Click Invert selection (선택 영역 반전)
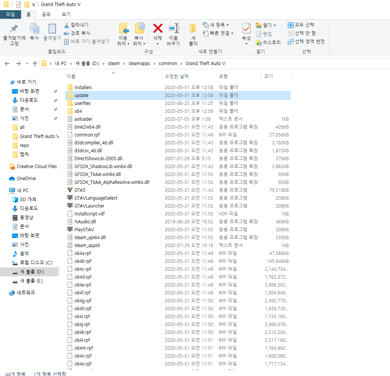Screen dimensions: 390x376 [x=306, y=41]
